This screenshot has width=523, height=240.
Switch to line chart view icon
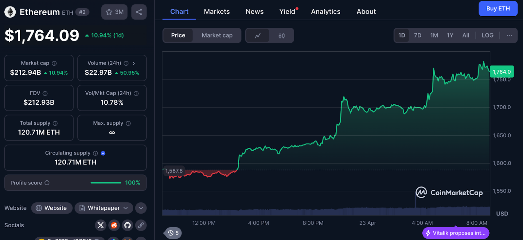[x=258, y=36]
